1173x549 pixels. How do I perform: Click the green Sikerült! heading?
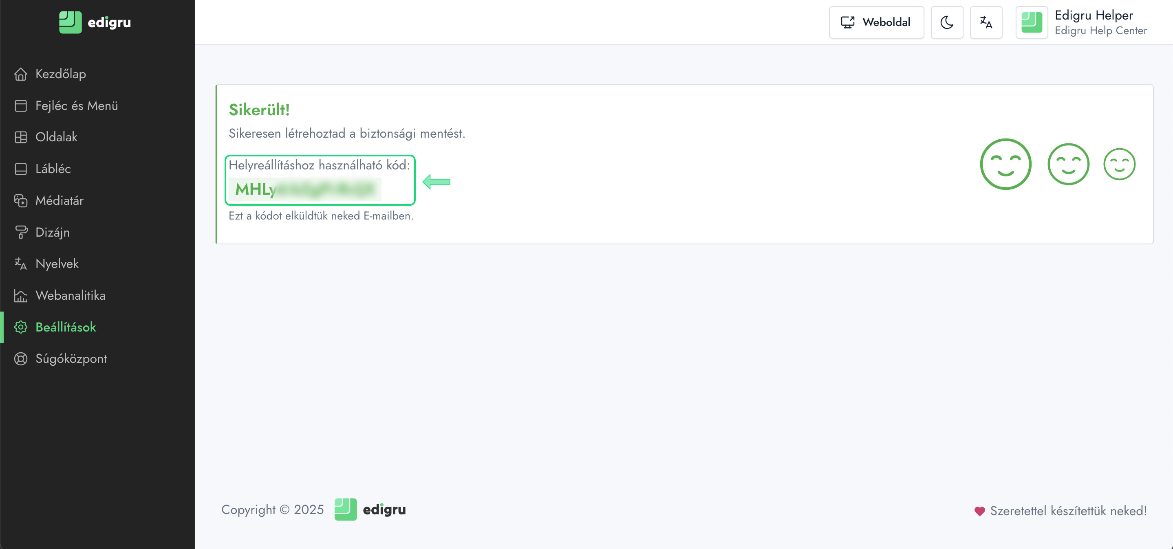(259, 110)
